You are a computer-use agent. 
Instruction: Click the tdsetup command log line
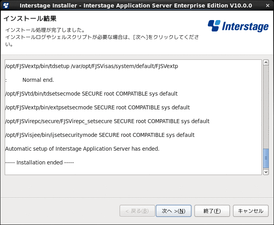[x=92, y=66]
